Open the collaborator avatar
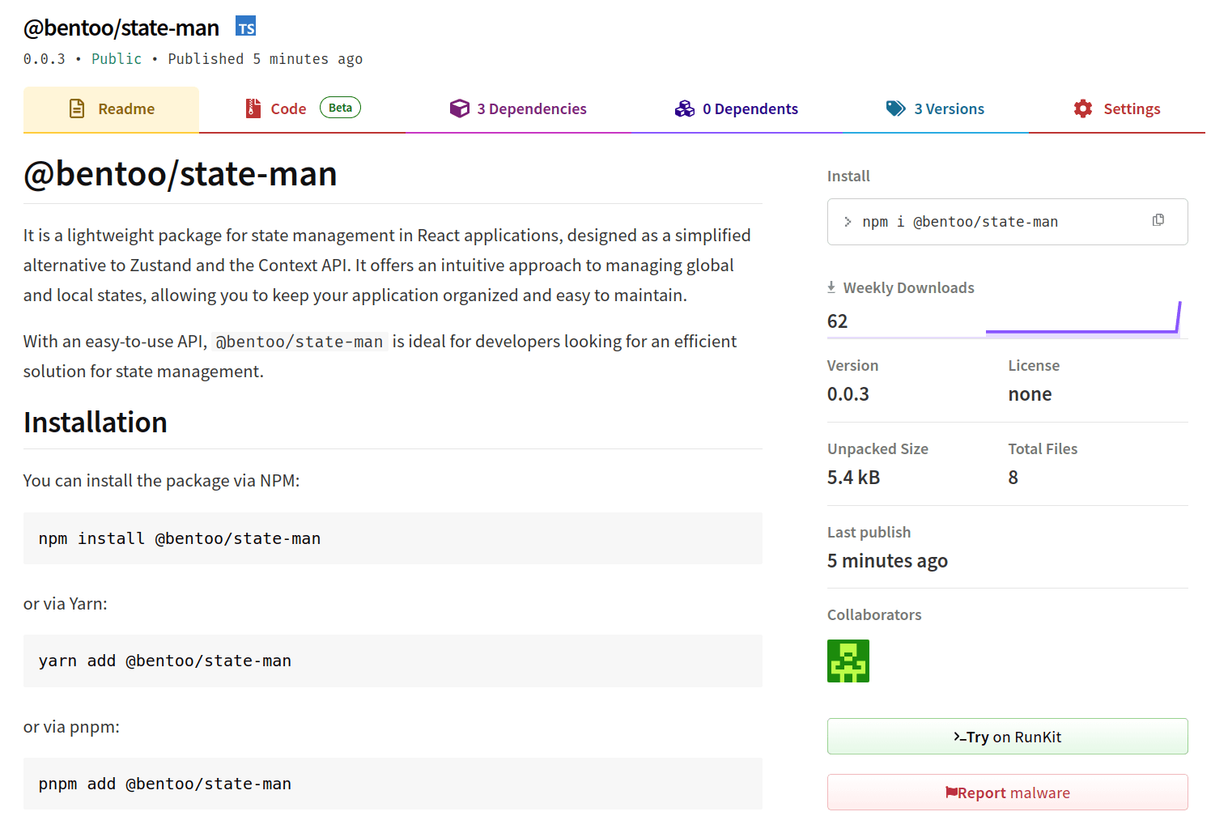 pos(848,661)
